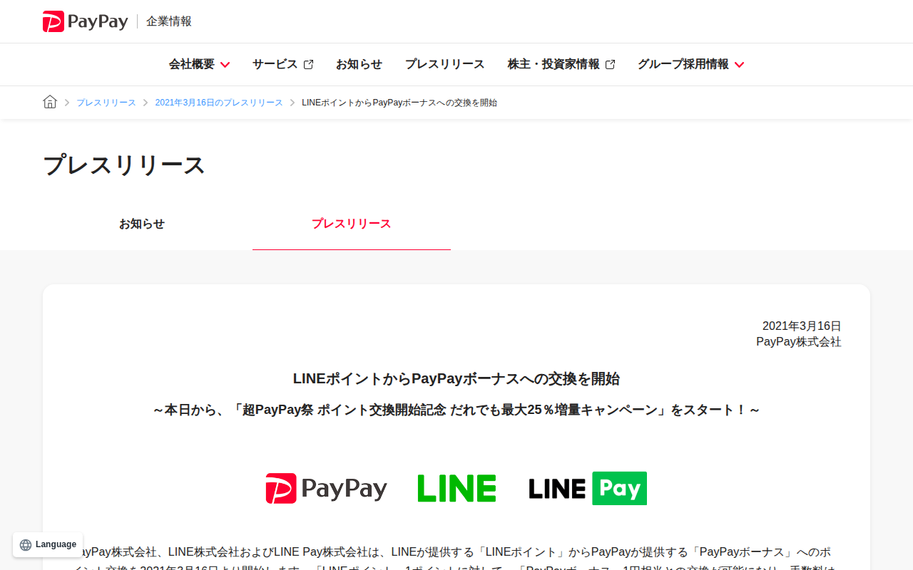
Task: Click the プレスリリース page heading
Action: 124,165
